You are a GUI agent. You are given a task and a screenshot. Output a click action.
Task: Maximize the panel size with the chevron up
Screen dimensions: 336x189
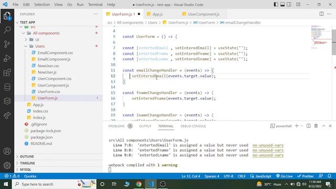point(323,126)
